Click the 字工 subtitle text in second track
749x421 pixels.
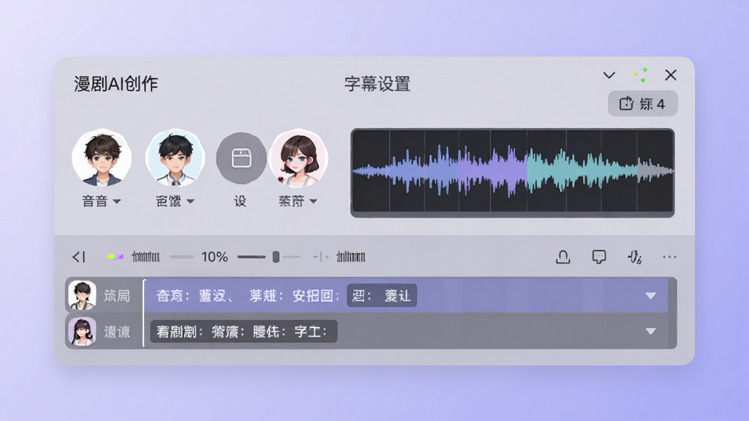tap(308, 331)
